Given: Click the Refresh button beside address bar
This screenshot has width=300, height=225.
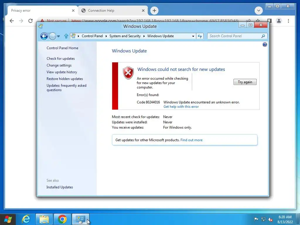Looking at the screenshot, I should [x=200, y=36].
